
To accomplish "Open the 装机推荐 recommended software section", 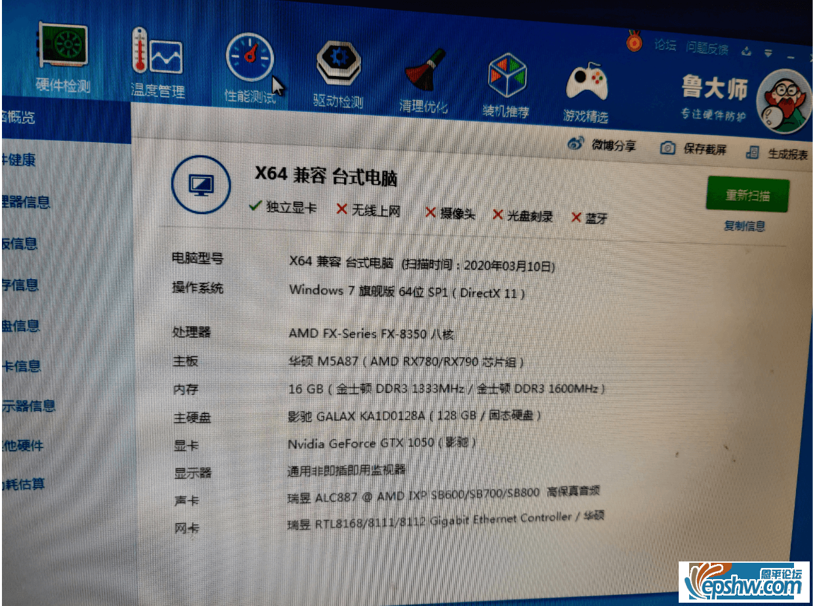I will point(506,85).
